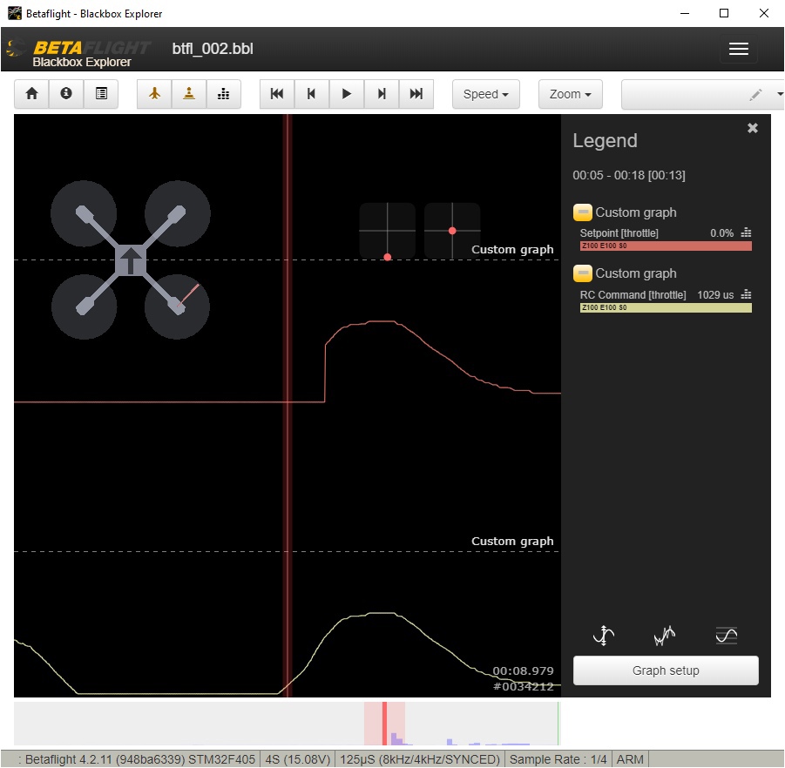This screenshot has width=785, height=768.
Task: Click the yellow RC Command color bar
Action: [666, 307]
